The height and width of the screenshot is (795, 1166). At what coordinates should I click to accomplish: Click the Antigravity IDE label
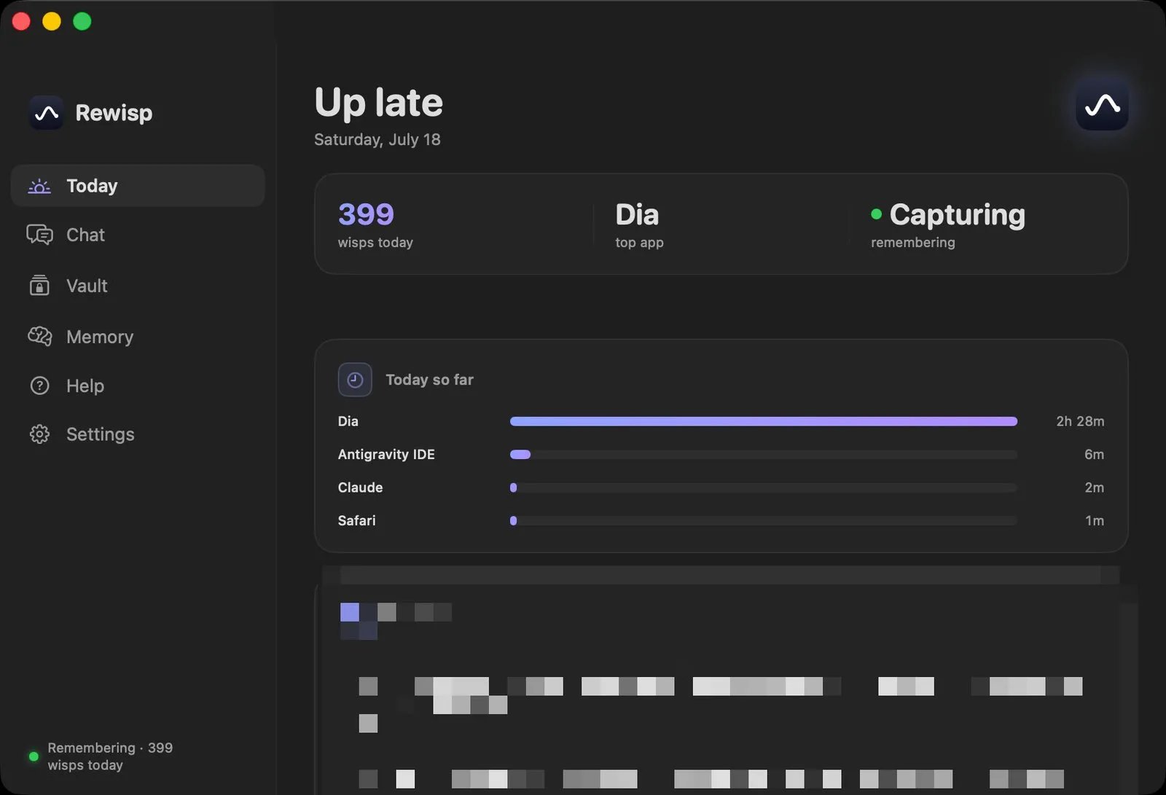pyautogui.click(x=386, y=455)
